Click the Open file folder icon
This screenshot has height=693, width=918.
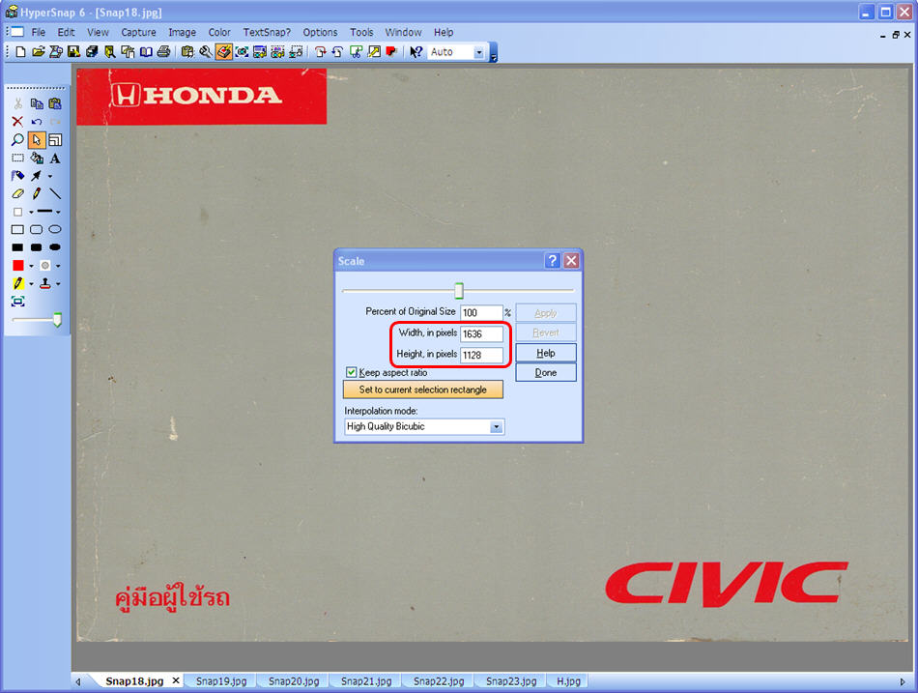click(x=39, y=51)
